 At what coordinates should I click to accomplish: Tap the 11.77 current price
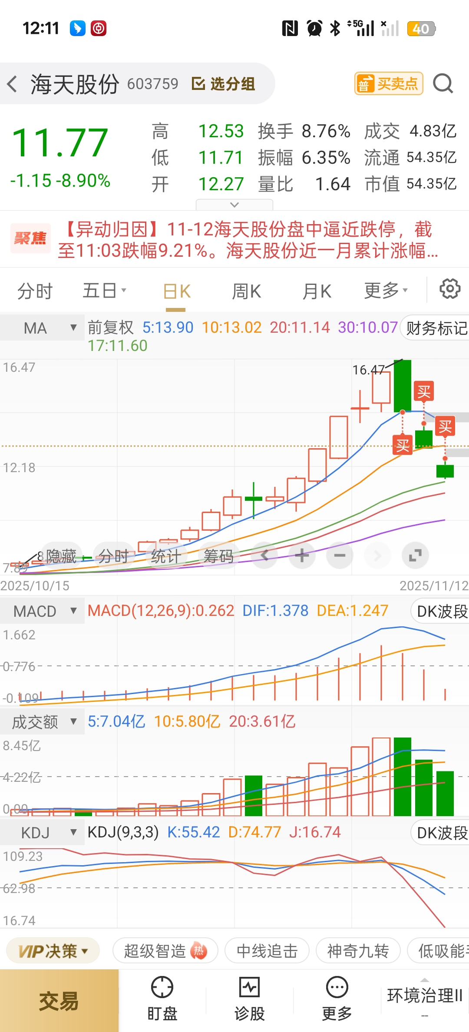[60, 142]
